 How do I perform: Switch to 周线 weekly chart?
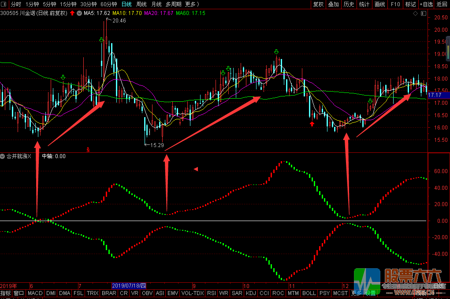pyautogui.click(x=141, y=4)
